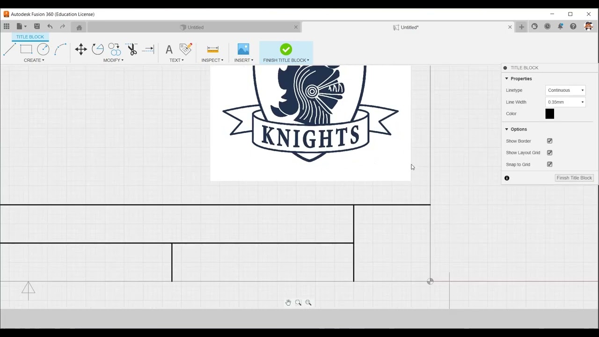Activate the Rotate tool
599x337 pixels.
tap(98, 49)
